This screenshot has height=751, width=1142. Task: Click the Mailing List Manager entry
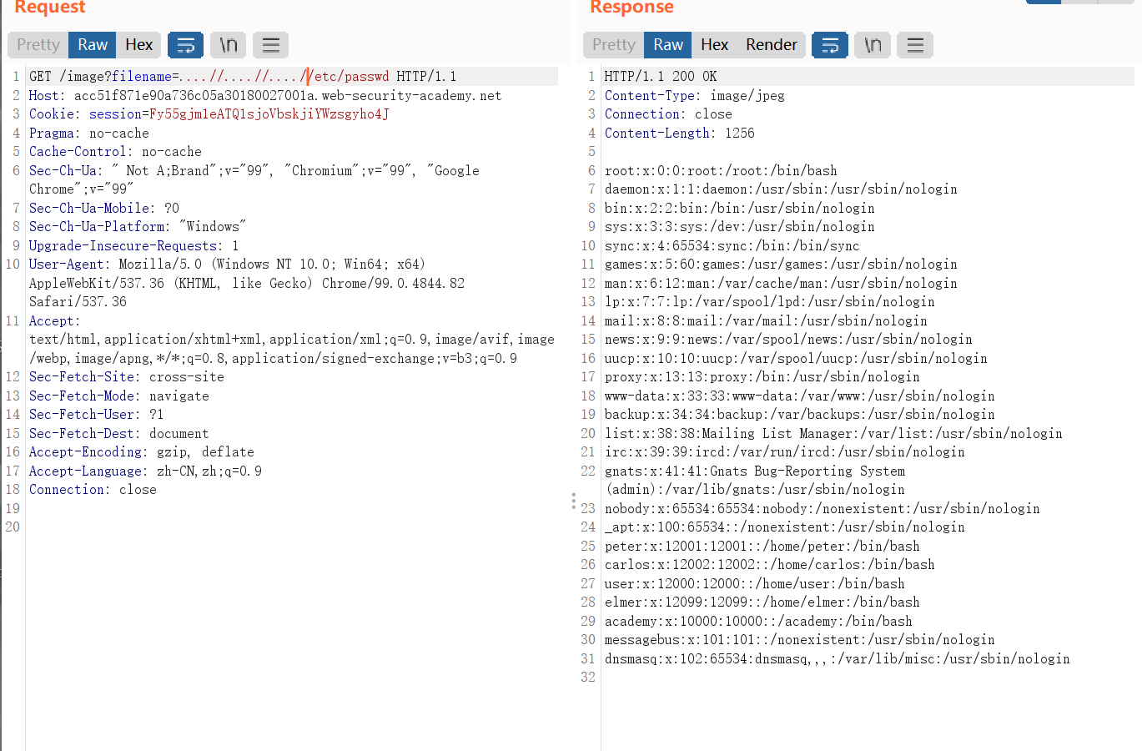pyautogui.click(x=833, y=434)
